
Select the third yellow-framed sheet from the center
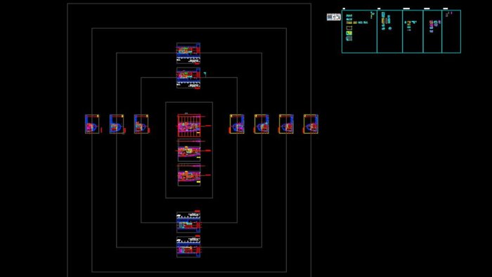coord(286,124)
